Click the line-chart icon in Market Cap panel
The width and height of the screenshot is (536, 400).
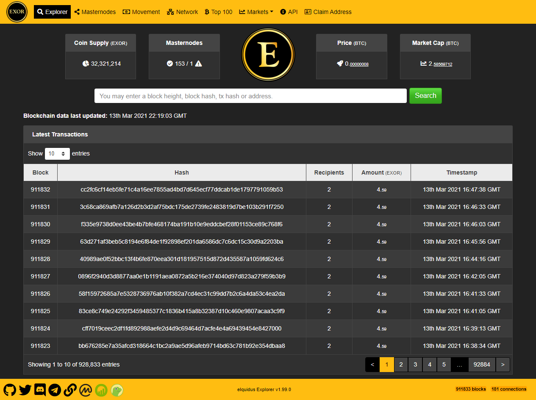(x=423, y=64)
